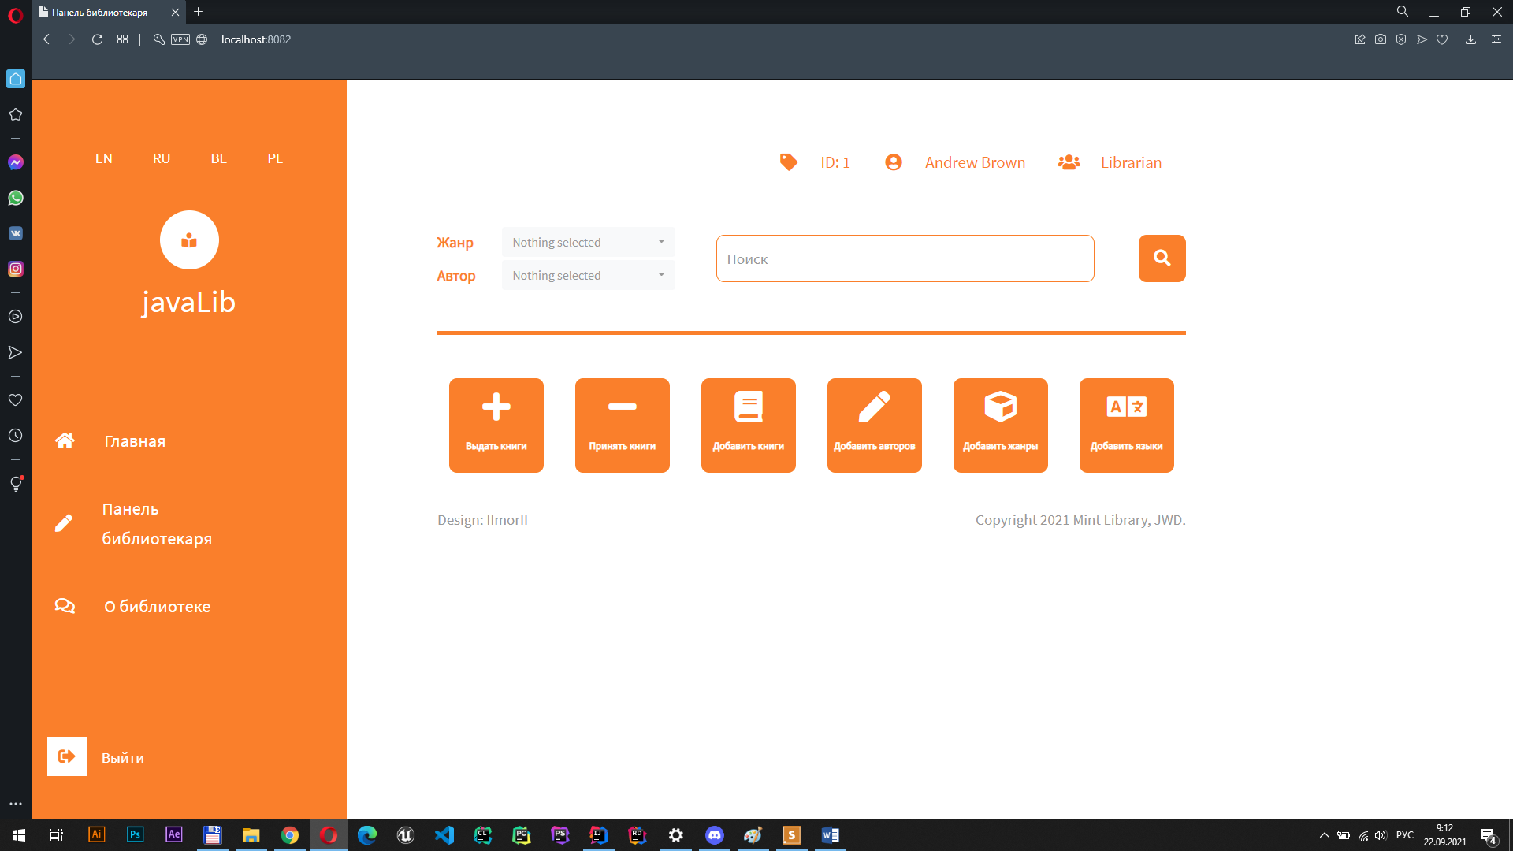
Task: Expand the Автор dropdown
Action: [589, 275]
